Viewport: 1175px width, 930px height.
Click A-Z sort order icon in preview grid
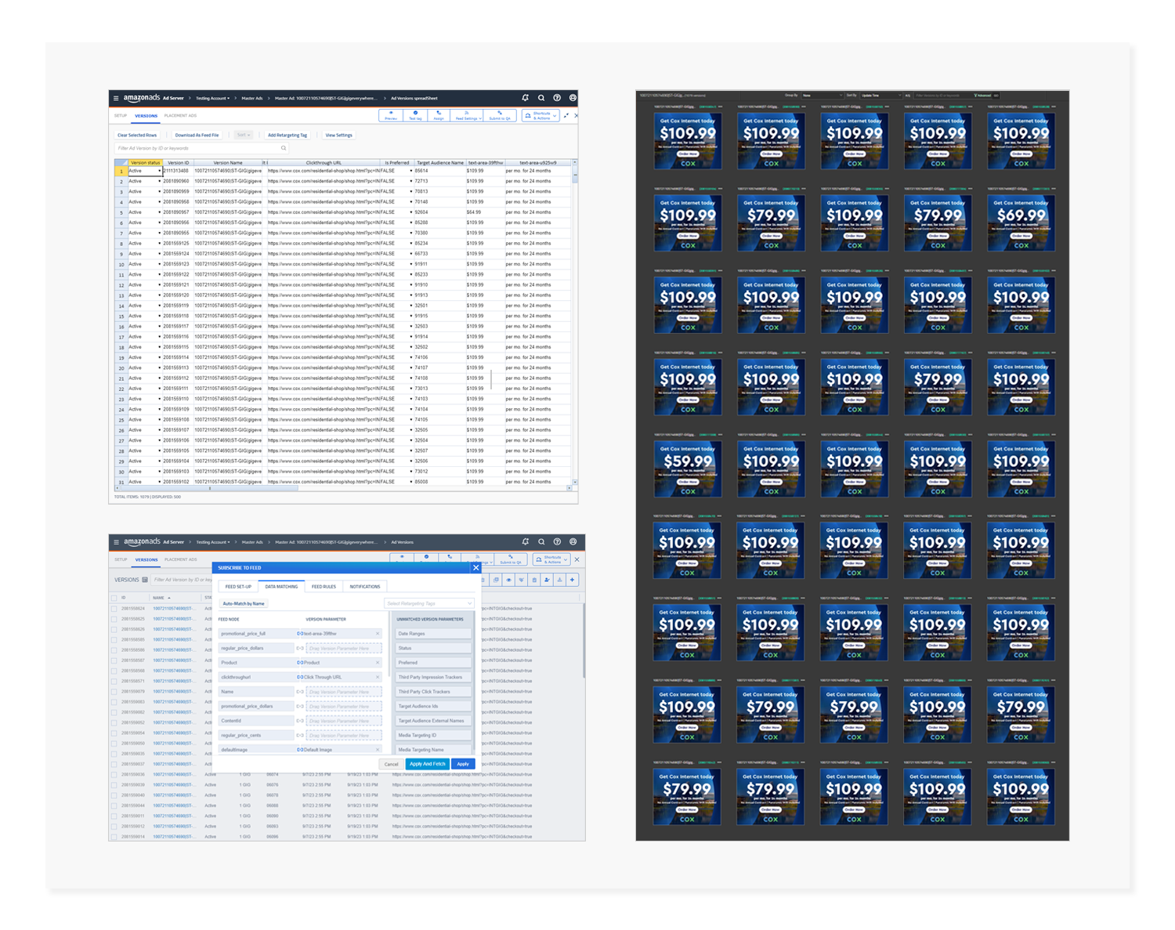click(907, 96)
